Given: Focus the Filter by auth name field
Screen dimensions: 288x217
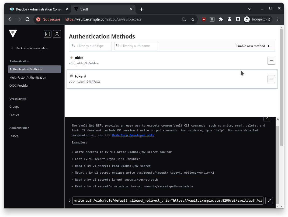Looking at the screenshot, I should click(136, 46).
